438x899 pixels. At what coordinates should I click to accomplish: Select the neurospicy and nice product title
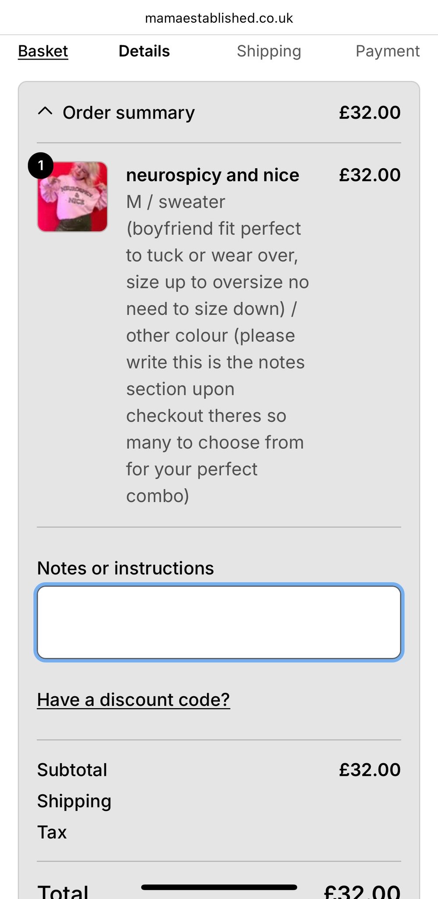212,175
